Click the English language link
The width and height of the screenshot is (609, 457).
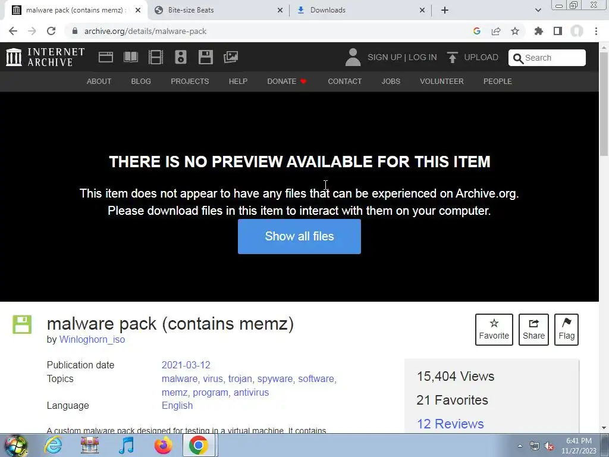177,405
